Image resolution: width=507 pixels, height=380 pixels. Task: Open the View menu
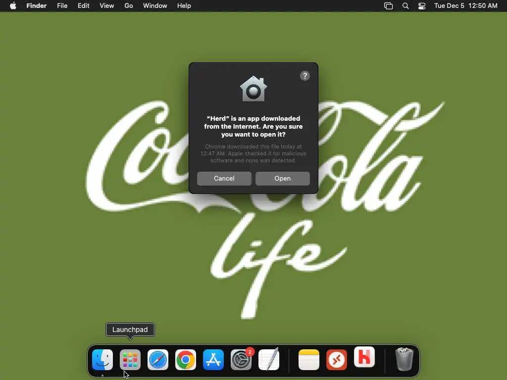107,6
